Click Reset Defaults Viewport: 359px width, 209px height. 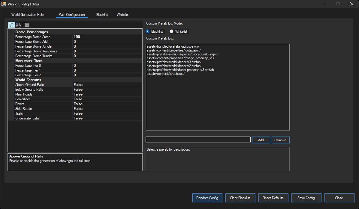tap(273, 198)
